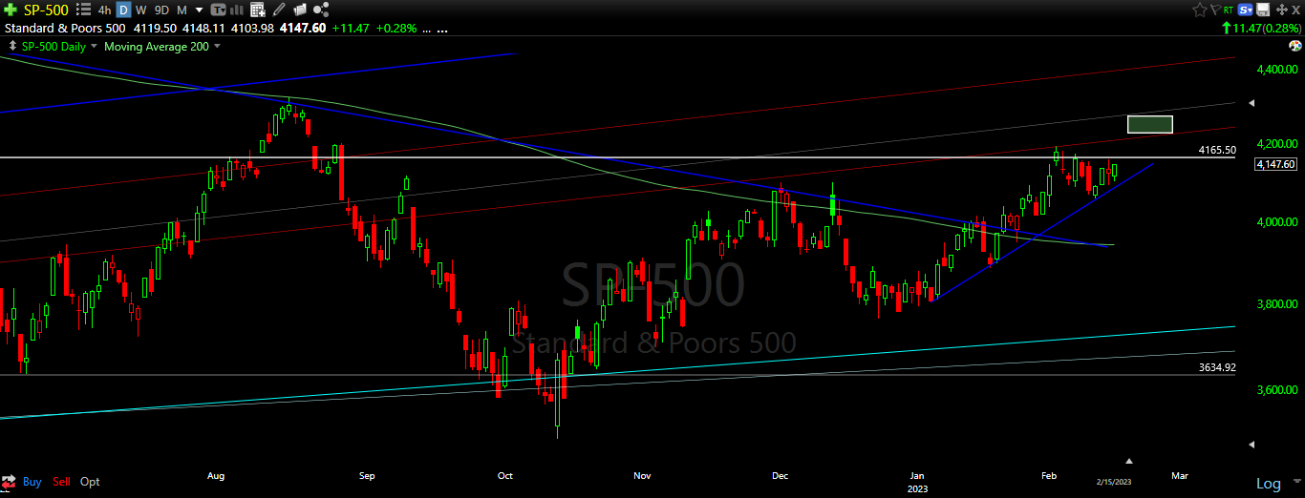Click the Sell button
Image resolution: width=1305 pixels, height=498 pixels.
click(x=62, y=482)
